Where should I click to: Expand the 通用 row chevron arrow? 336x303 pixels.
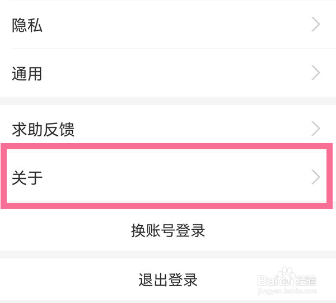[x=316, y=73]
